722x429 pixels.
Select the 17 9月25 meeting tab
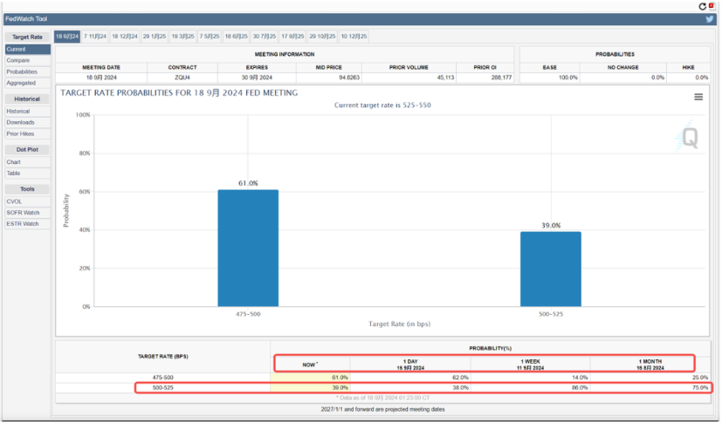point(292,37)
